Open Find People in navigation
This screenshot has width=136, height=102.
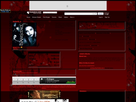46,17
